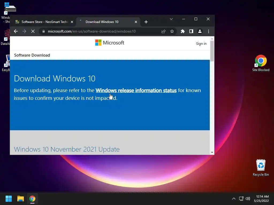The image size is (274, 205).
Task: Click Sign in on Microsoft page
Action: (201, 44)
